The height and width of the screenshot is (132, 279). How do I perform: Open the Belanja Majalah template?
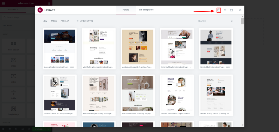(177, 49)
